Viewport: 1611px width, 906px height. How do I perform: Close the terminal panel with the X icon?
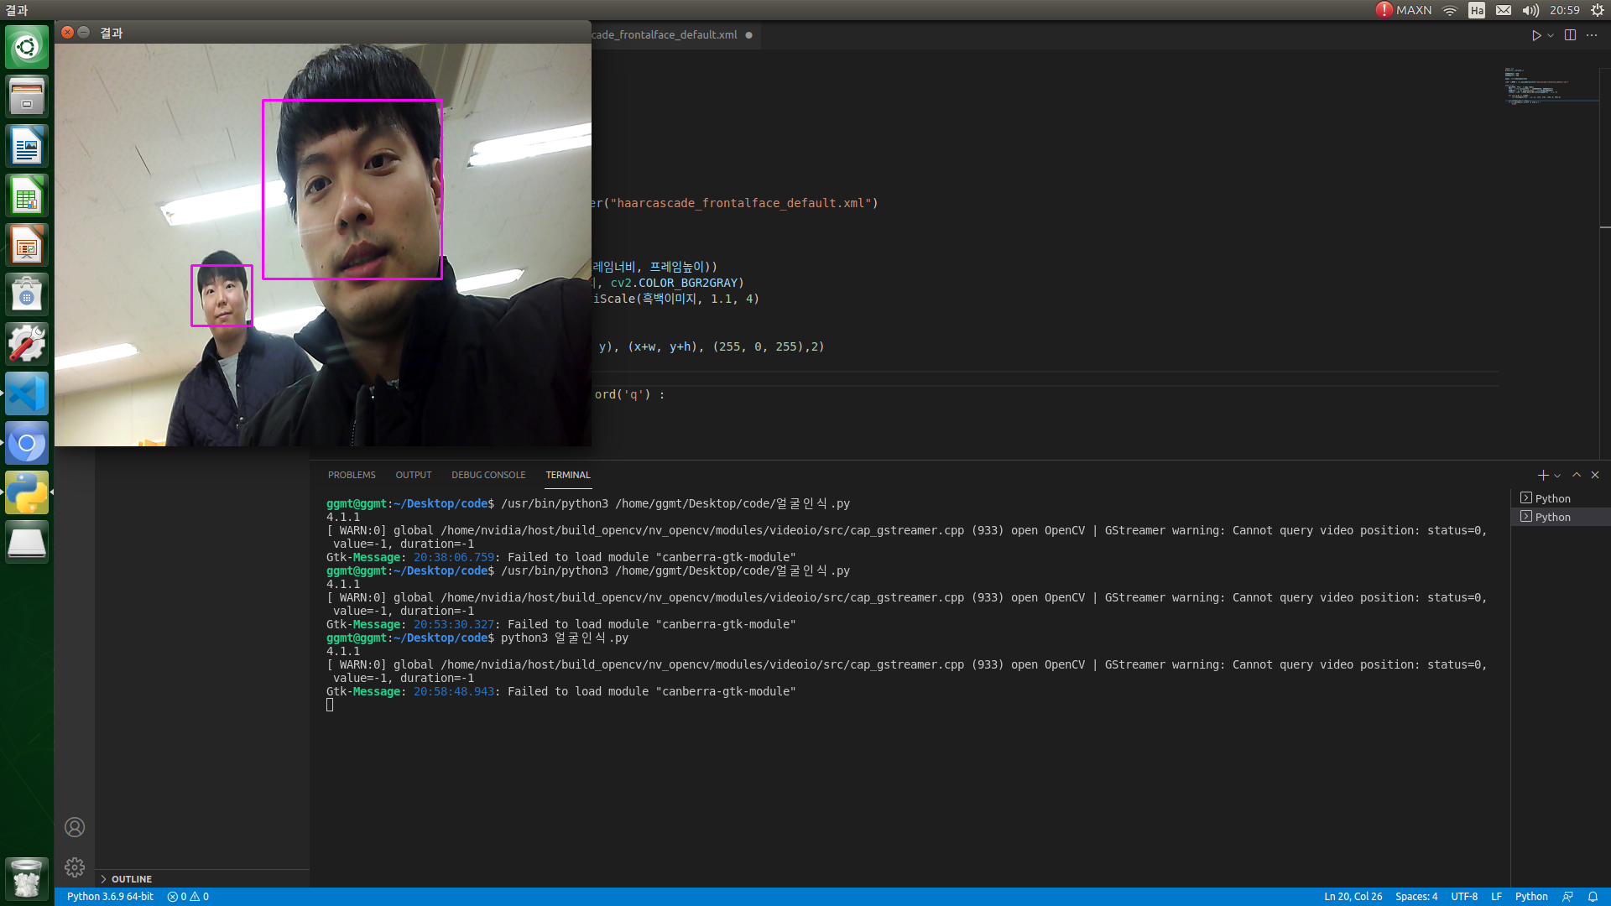[1595, 475]
